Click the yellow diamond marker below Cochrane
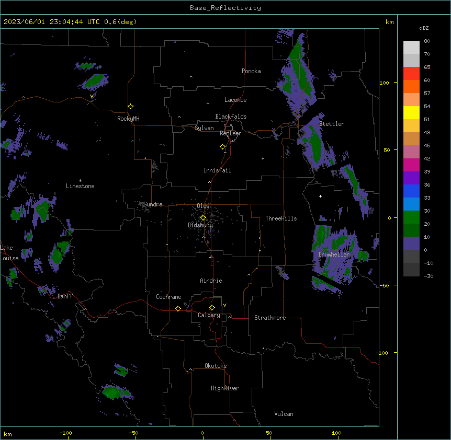Image resolution: width=451 pixels, height=440 pixels. coord(178,308)
